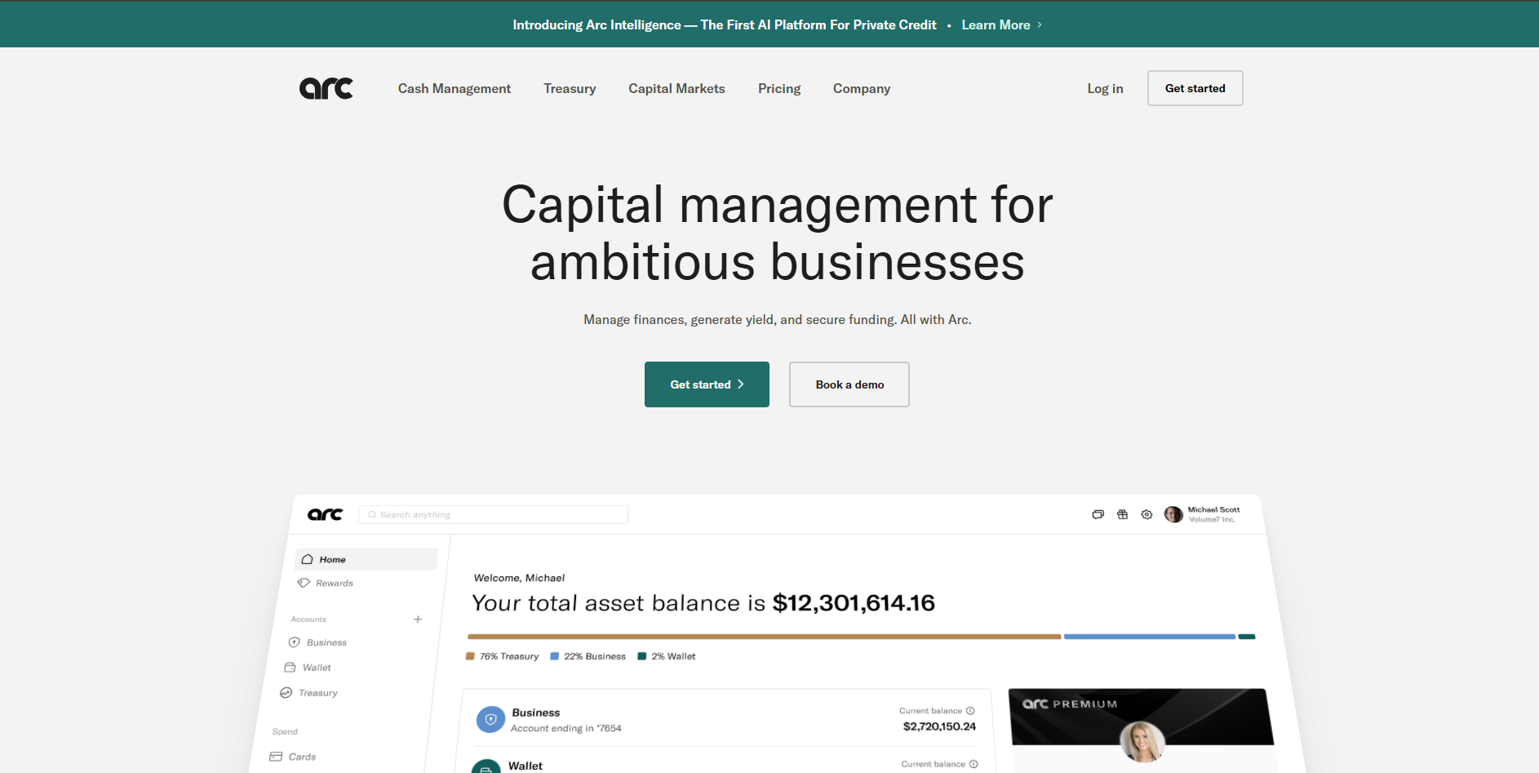Click the gift icon in the dashboard header
The height and width of the screenshot is (773, 1539).
tap(1122, 514)
